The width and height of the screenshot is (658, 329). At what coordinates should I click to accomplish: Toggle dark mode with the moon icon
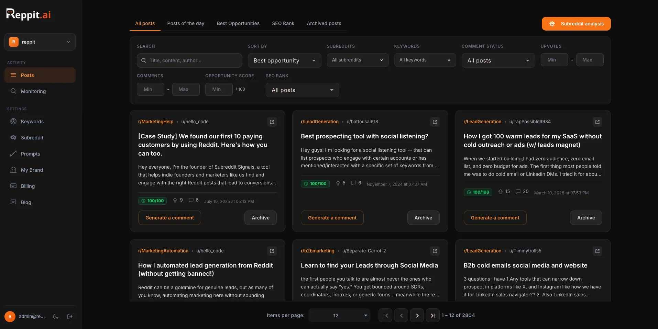[56, 317]
